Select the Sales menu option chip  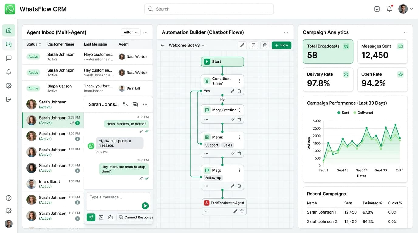click(228, 145)
